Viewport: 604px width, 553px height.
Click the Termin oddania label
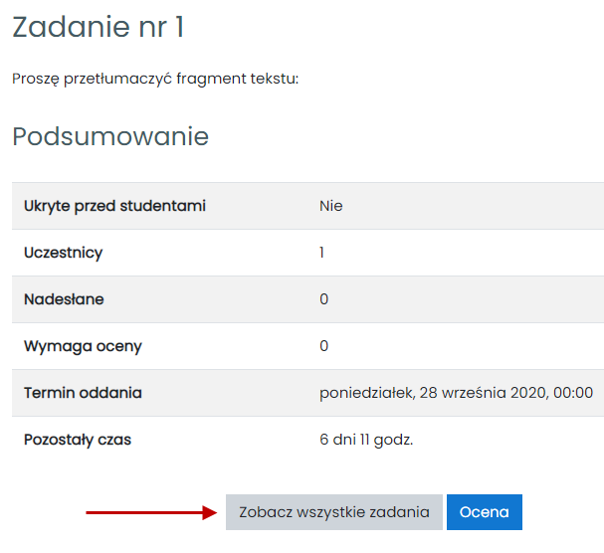point(83,393)
